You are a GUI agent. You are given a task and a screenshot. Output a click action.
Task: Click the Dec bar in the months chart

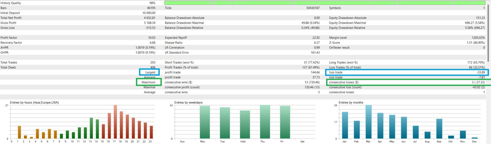[475, 138]
